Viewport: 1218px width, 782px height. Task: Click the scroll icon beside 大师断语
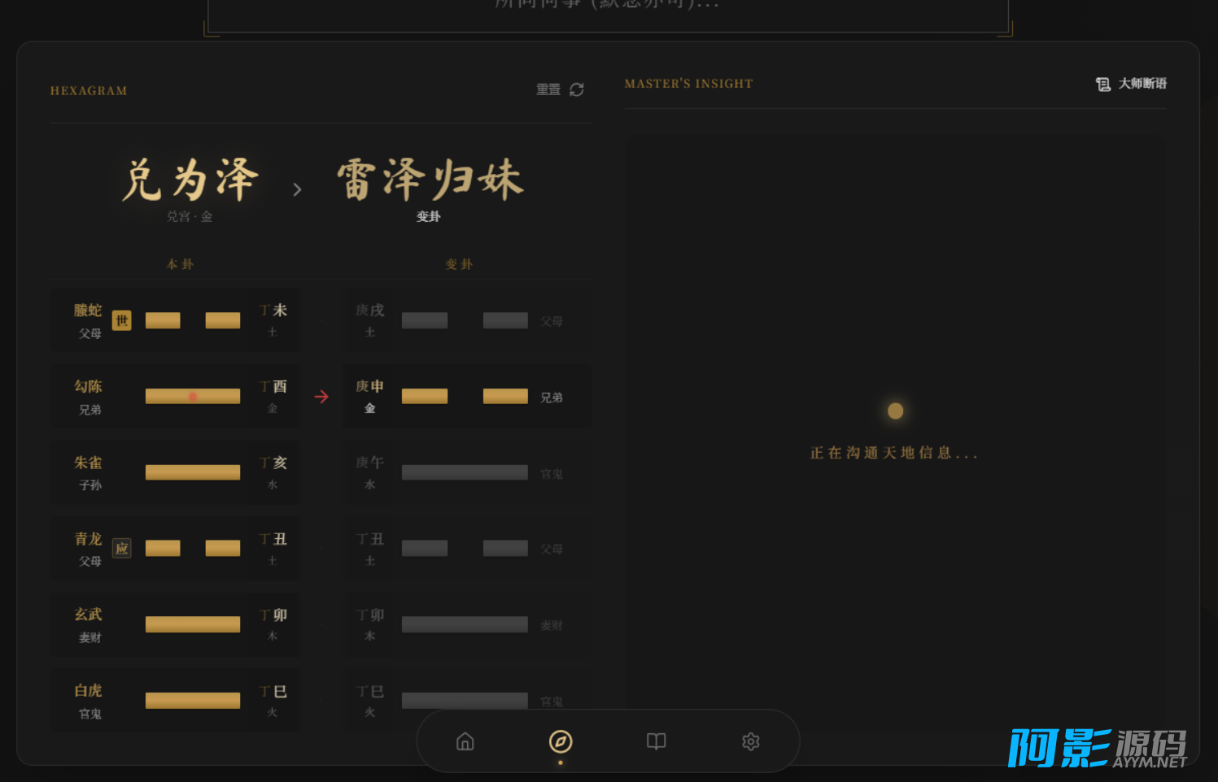pos(1103,84)
